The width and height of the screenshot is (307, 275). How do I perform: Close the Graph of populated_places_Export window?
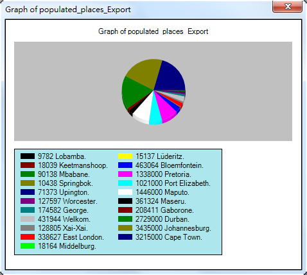(287, 6)
